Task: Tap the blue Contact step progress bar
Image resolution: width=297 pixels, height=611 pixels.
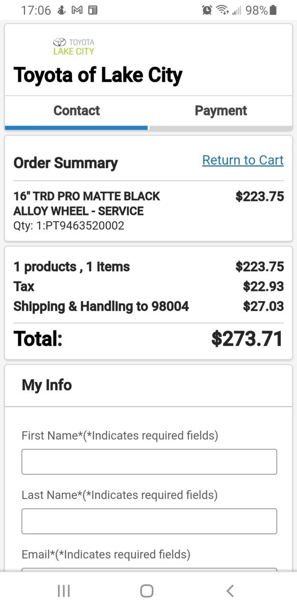Action: point(76,128)
